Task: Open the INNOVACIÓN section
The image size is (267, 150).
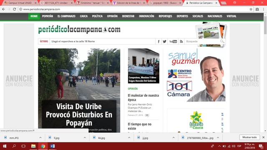Action: pyautogui.click(x=146, y=16)
